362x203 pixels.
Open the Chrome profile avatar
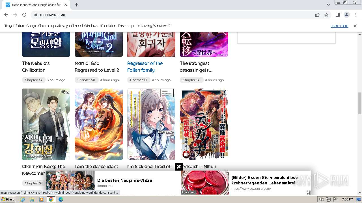tap(346, 15)
